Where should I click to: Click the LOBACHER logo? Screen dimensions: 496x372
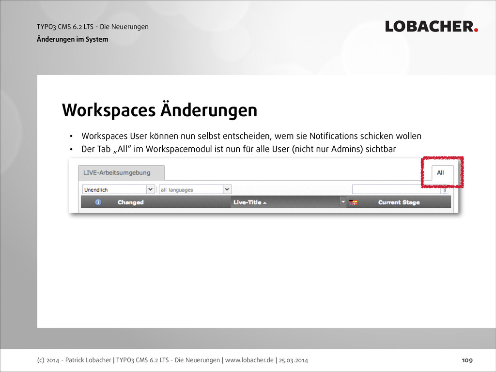pyautogui.click(x=432, y=27)
